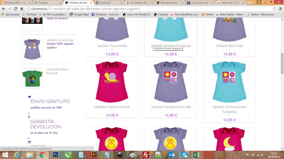Open Illustrator from the taskbar
The width and height of the screenshot is (284, 159).
94,155
